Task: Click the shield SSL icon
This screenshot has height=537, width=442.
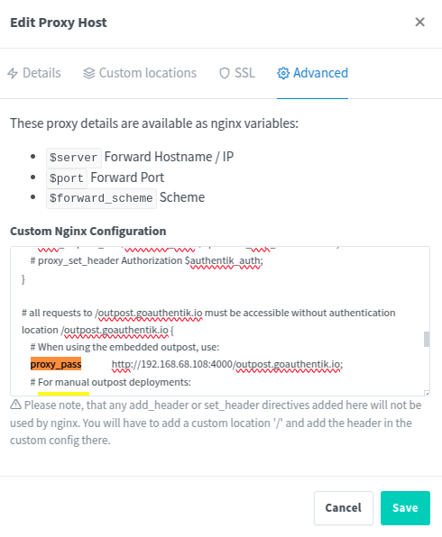Action: [225, 73]
